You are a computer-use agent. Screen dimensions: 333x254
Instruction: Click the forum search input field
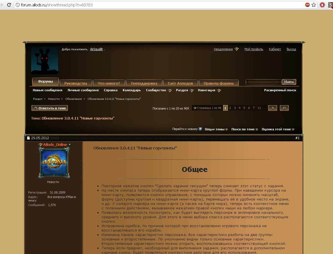tap(264, 82)
